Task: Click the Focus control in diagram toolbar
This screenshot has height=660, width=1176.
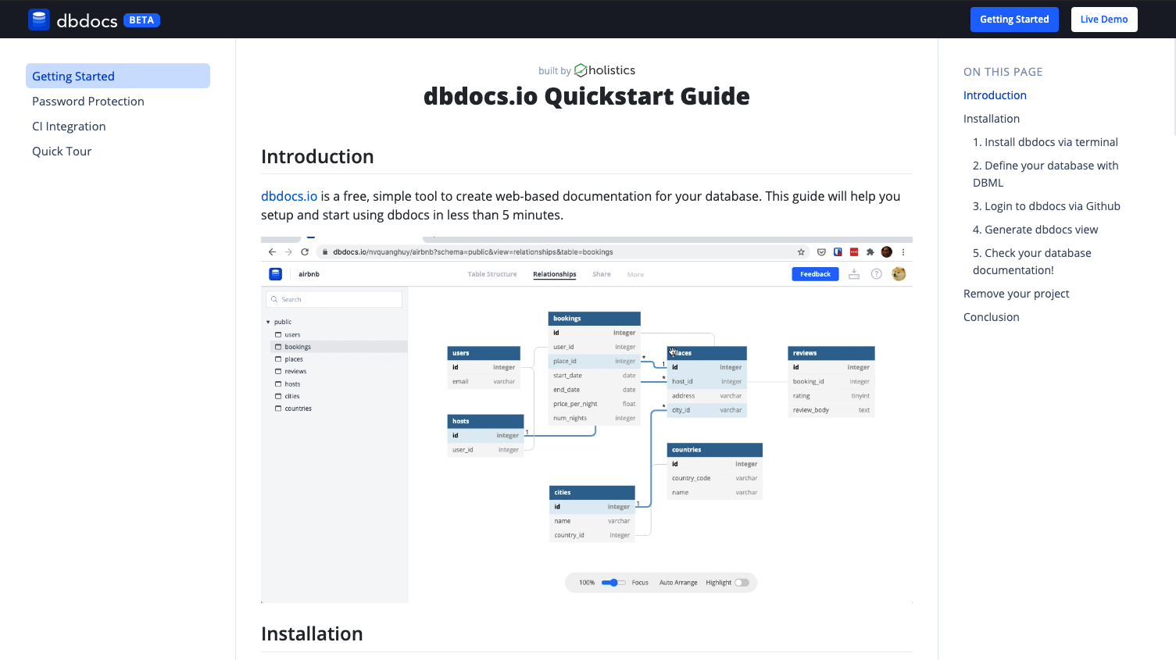Action: (640, 583)
